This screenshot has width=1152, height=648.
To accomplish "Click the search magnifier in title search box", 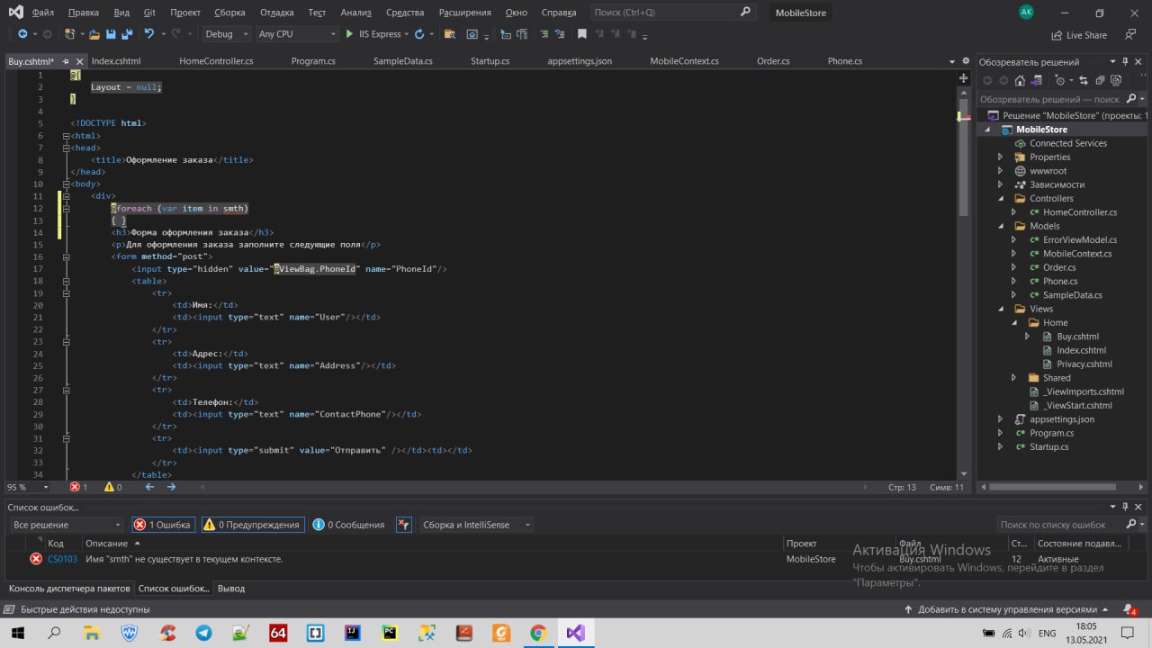I will [745, 13].
